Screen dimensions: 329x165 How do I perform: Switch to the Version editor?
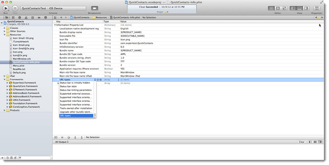click(x=284, y=8)
